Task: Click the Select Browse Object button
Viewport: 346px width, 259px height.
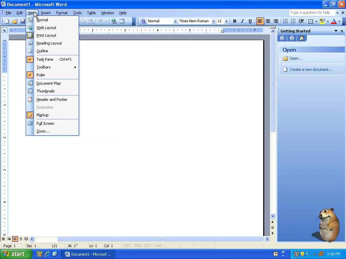Action: (273, 228)
